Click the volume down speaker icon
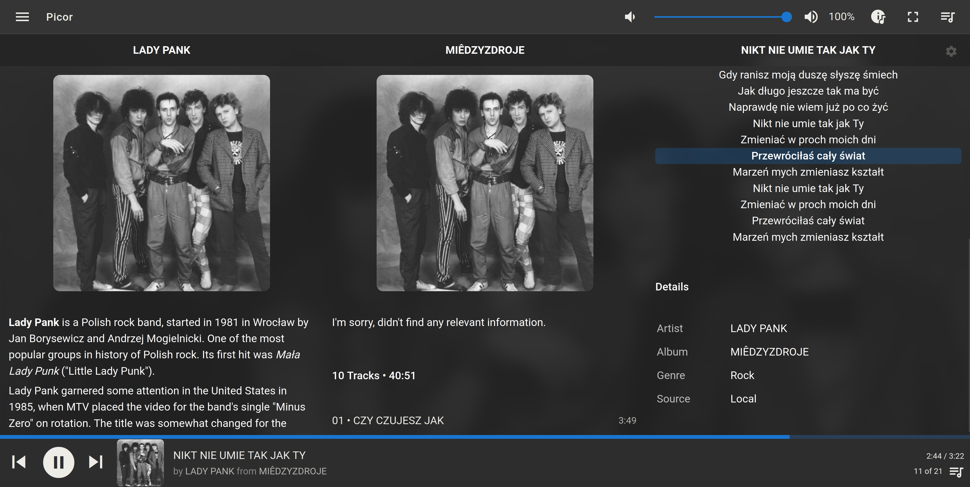 (x=629, y=17)
